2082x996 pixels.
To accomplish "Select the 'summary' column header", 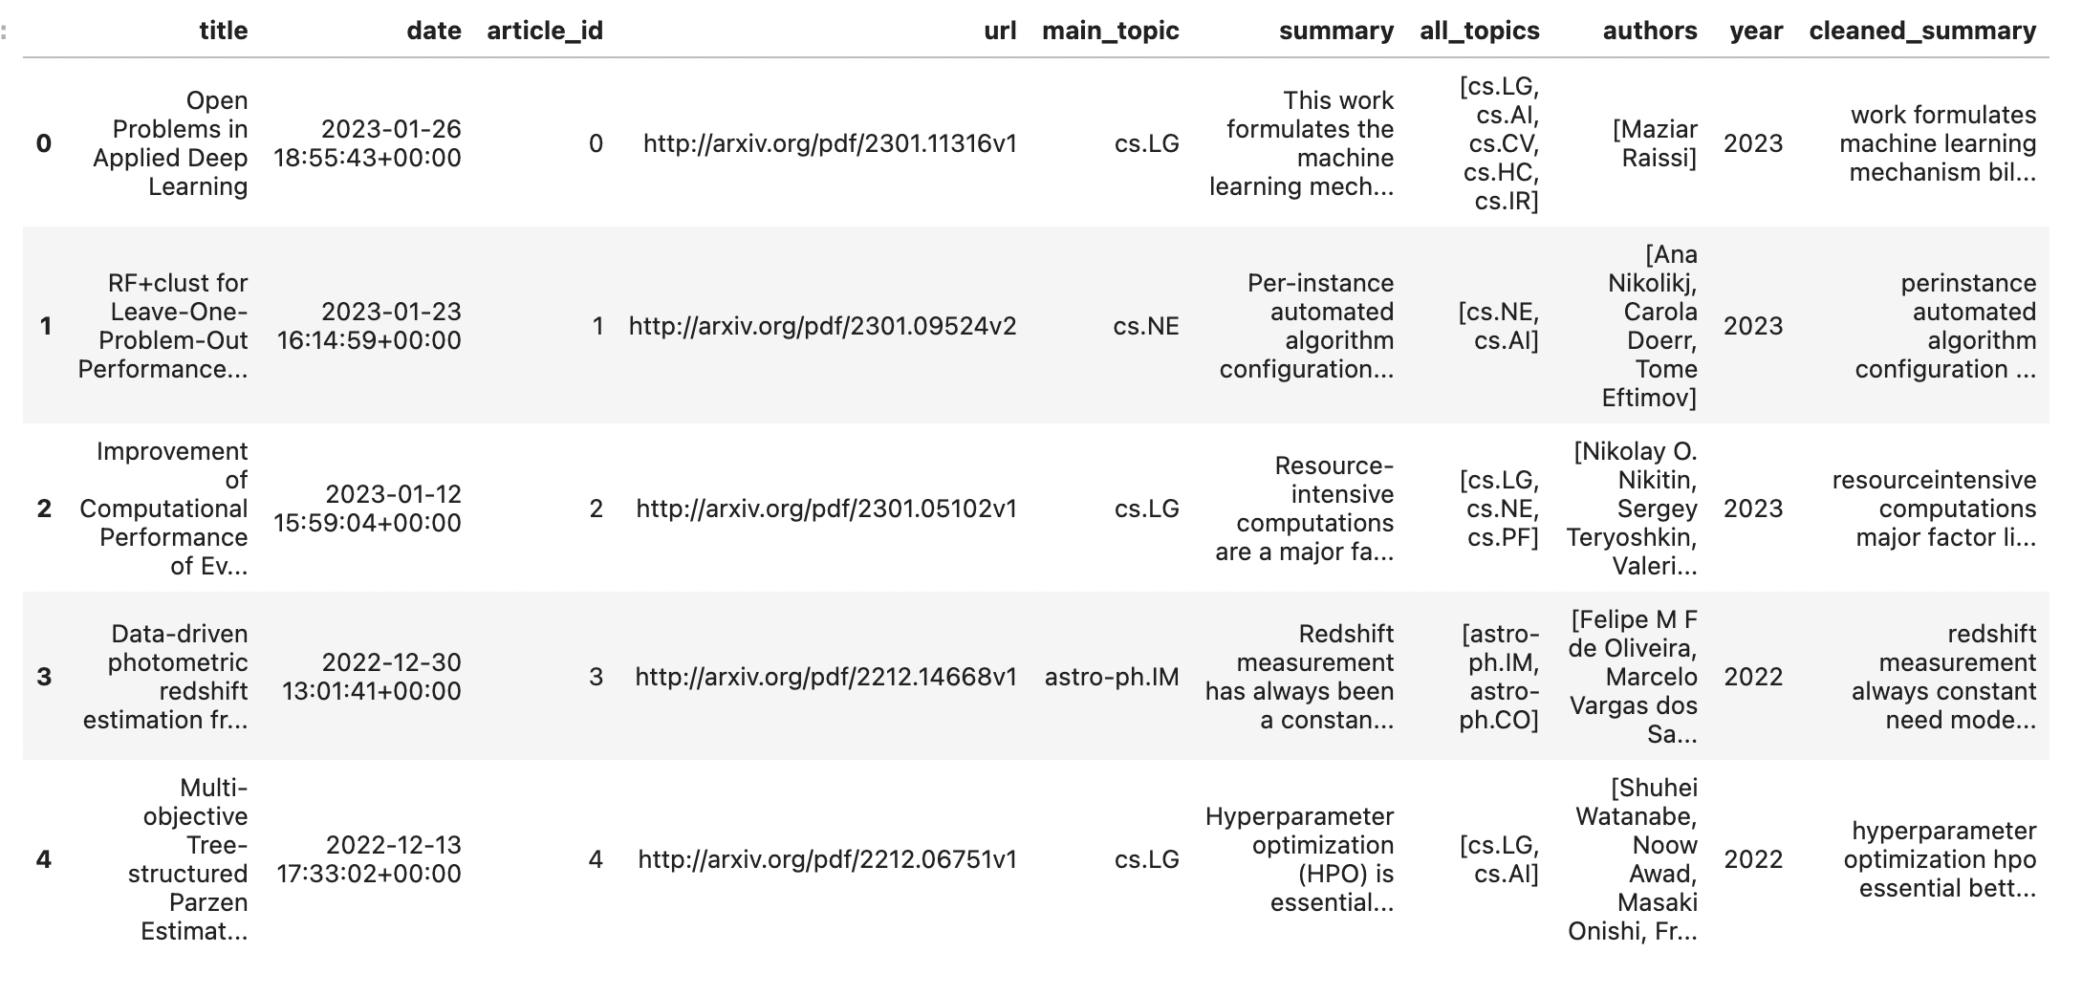I will tap(1335, 31).
